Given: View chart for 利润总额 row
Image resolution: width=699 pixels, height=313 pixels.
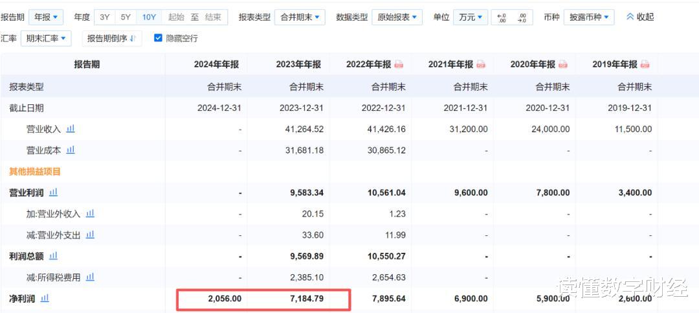Looking at the screenshot, I should click(53, 257).
